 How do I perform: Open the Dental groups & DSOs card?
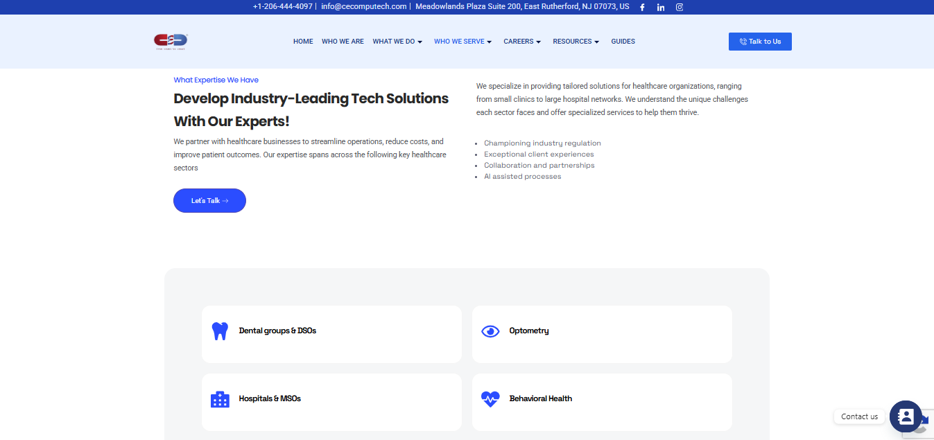click(x=331, y=334)
